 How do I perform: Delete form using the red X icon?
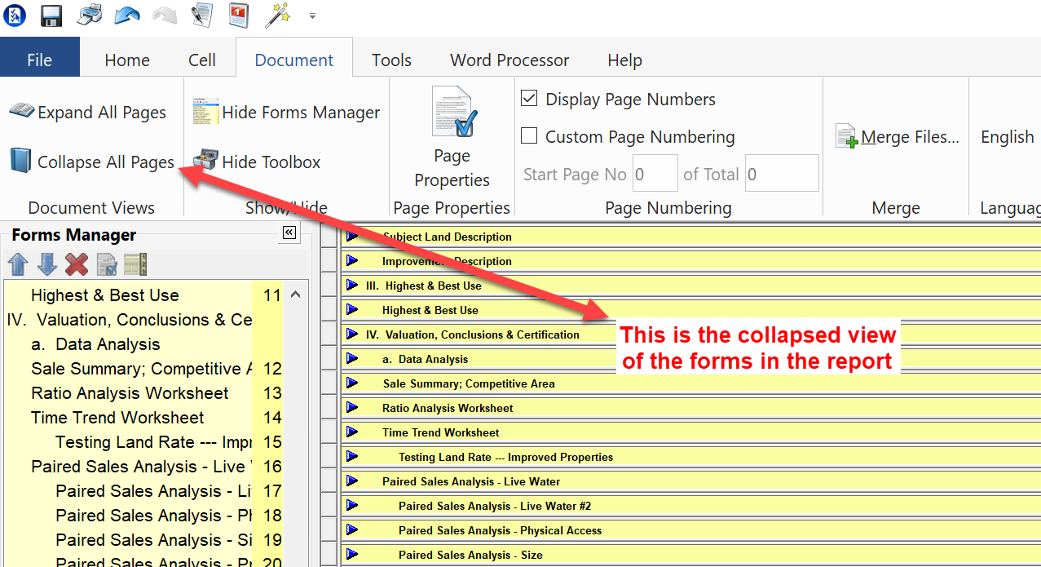click(x=77, y=264)
